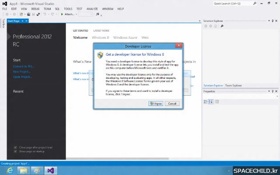280x175 pixels.
Task: Open the EDIT menu
Action: [14, 9]
